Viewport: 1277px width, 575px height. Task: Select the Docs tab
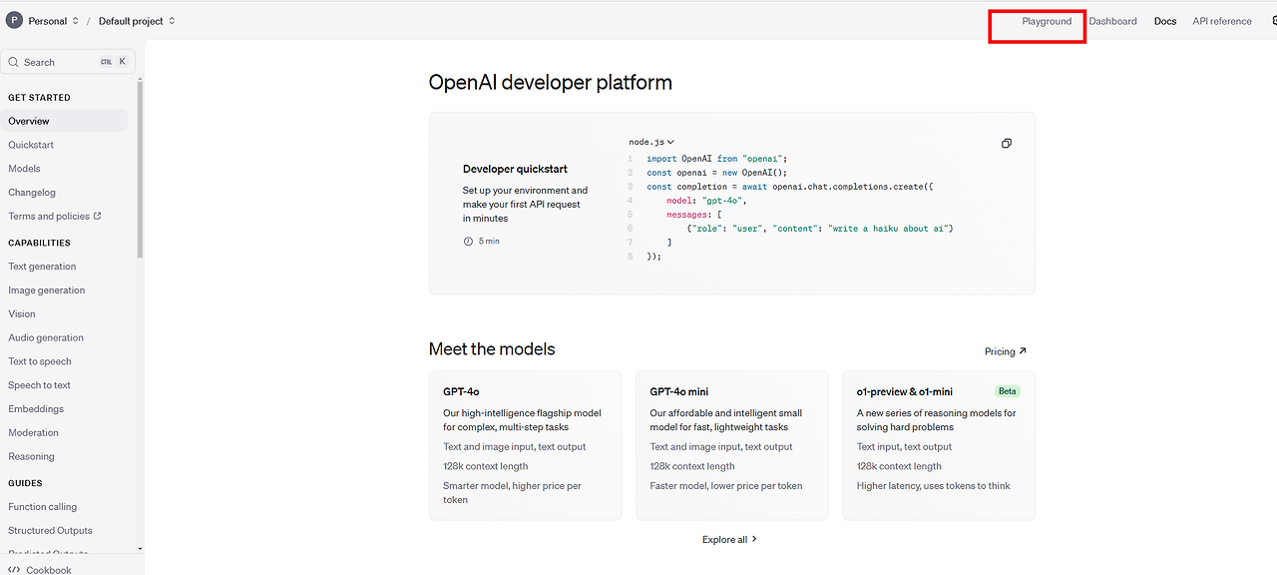click(1165, 21)
